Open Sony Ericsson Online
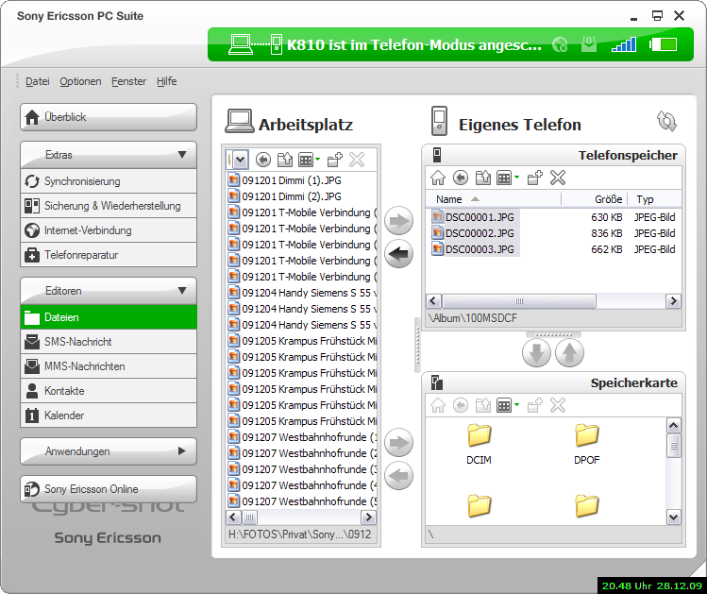Screen dimensions: 707x594 point(109,489)
